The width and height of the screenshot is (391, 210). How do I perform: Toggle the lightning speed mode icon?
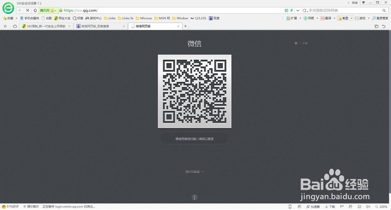(x=291, y=11)
